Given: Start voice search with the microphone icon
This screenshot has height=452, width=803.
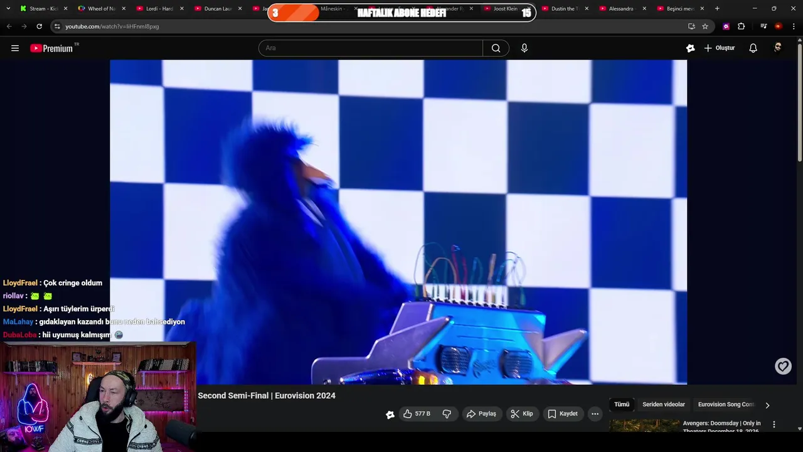Looking at the screenshot, I should coord(524,48).
